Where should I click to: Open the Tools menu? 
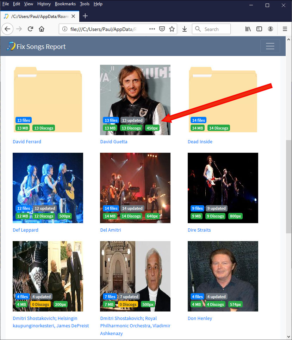tap(85, 4)
